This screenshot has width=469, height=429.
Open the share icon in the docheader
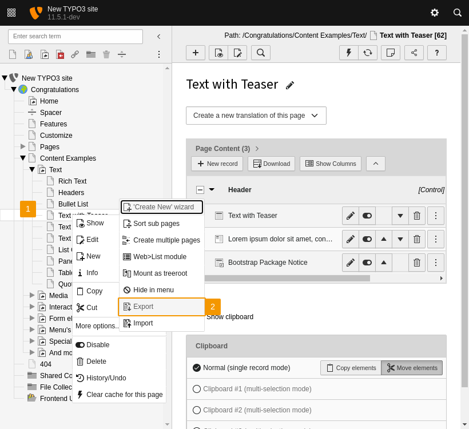[x=414, y=53]
